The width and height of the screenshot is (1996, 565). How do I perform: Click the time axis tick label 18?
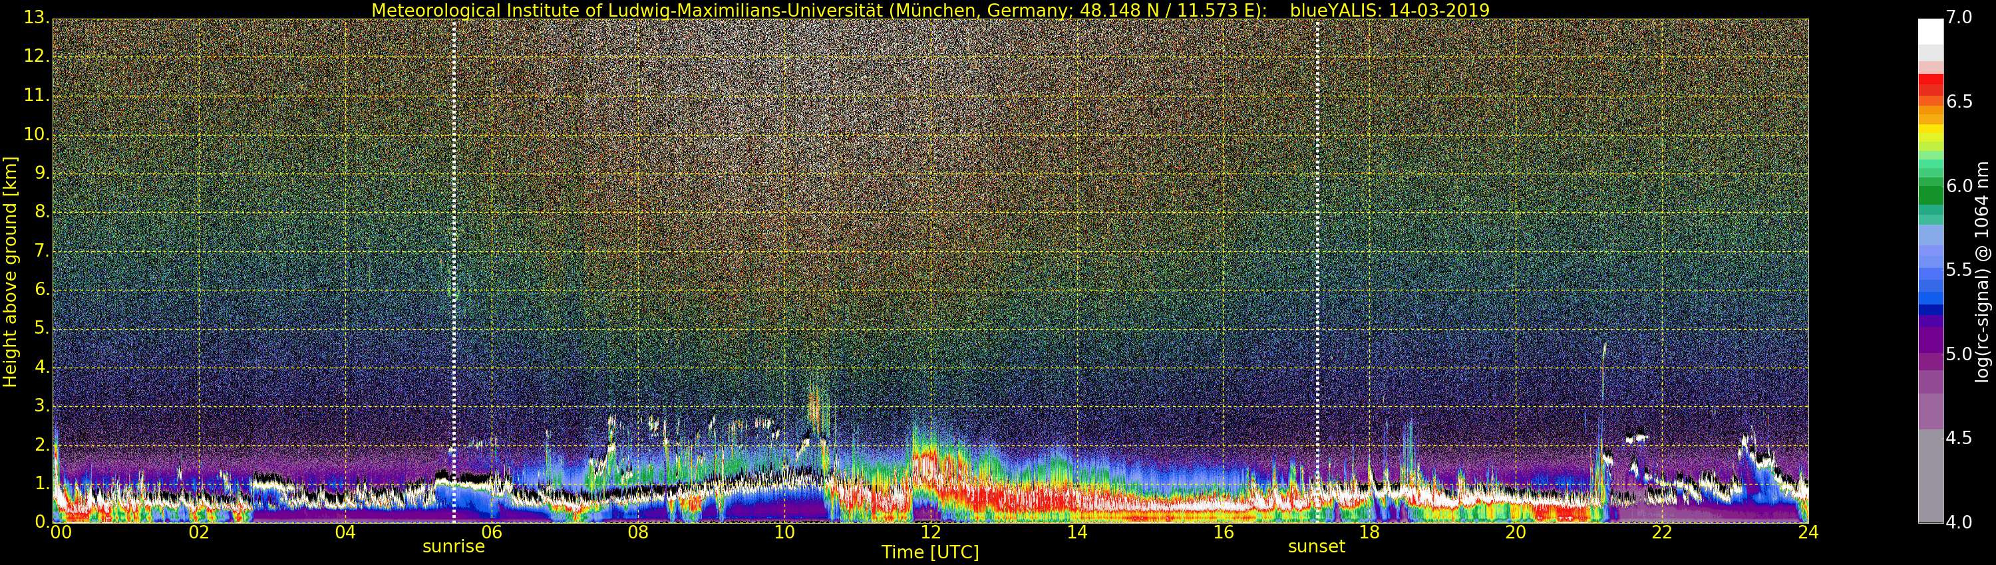[1370, 532]
